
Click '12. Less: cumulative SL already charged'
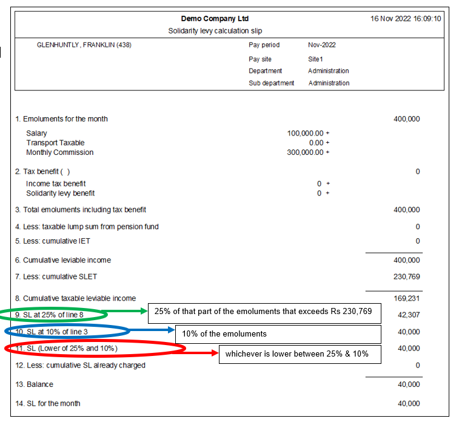[80, 365]
